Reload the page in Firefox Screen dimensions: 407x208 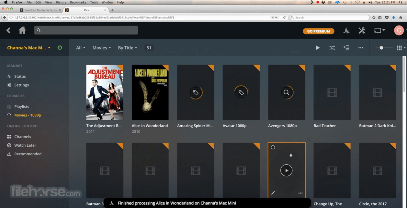click(284, 17)
